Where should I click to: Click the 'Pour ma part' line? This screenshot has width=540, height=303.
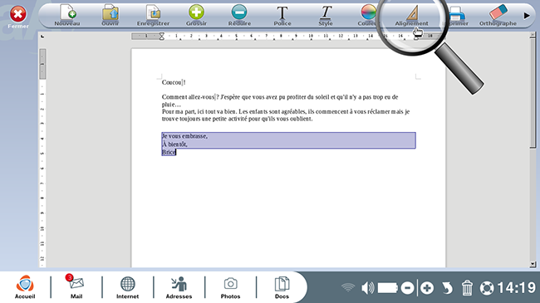coord(286,111)
